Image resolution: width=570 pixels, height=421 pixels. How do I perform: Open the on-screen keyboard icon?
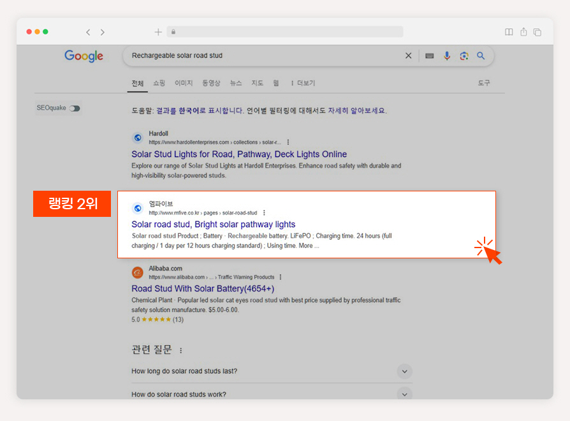click(x=429, y=55)
